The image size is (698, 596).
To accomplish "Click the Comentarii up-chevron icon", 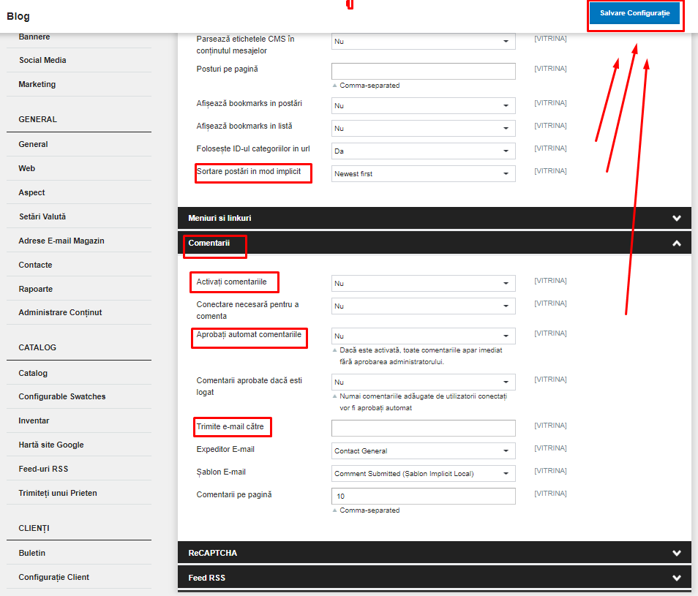I will click(x=677, y=243).
